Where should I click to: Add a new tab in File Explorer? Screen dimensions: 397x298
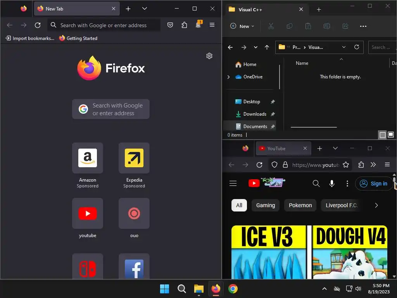pos(319,10)
